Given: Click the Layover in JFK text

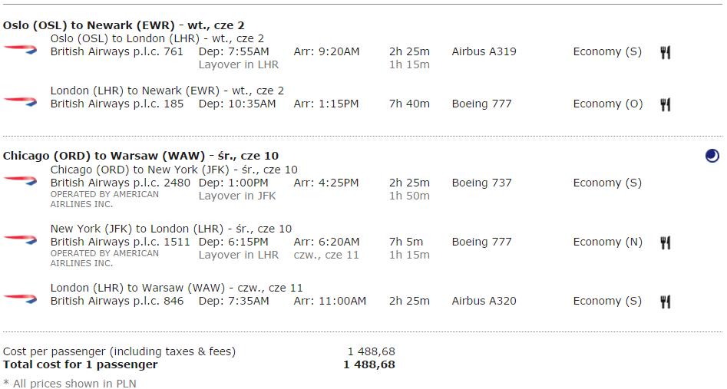Looking at the screenshot, I should coord(237,196).
